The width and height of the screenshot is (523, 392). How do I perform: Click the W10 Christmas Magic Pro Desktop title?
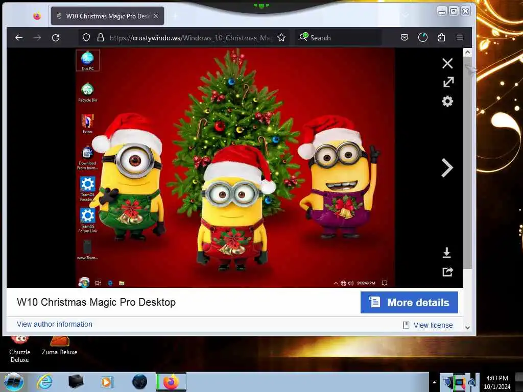click(x=96, y=302)
